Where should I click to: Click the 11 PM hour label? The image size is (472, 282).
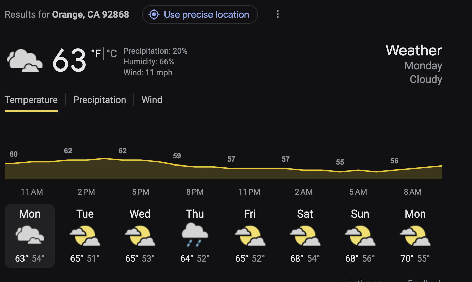pos(249,192)
